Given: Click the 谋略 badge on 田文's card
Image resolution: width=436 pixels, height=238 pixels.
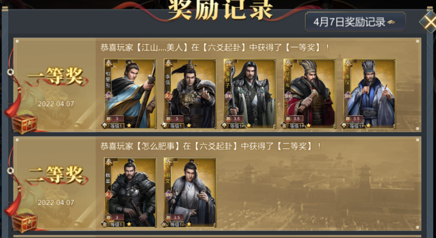Looking at the screenshot, I should pyautogui.click(x=168, y=195).
